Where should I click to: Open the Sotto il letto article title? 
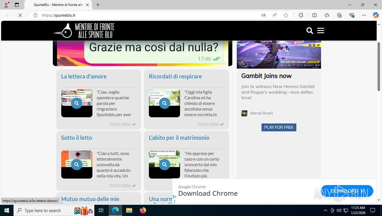[76, 138]
